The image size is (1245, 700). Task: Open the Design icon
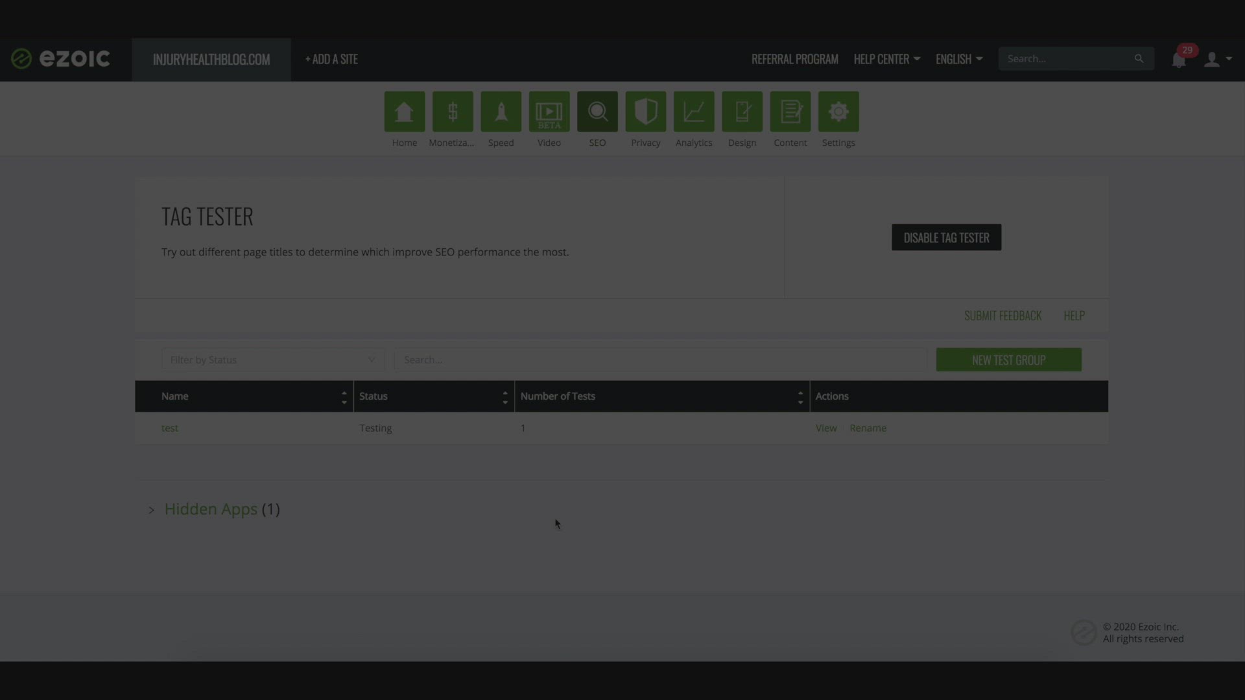click(x=742, y=112)
